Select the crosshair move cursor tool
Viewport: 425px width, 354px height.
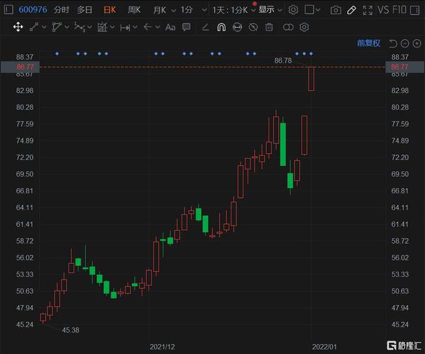pos(18,27)
